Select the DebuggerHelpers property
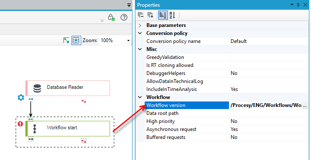The width and height of the screenshot is (311, 160). click(187, 73)
